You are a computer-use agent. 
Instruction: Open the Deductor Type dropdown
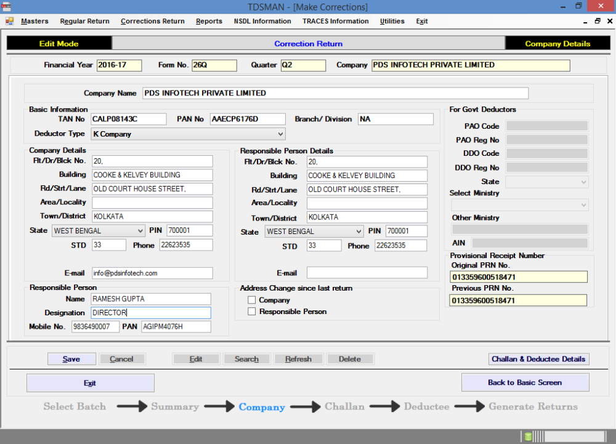tap(278, 134)
